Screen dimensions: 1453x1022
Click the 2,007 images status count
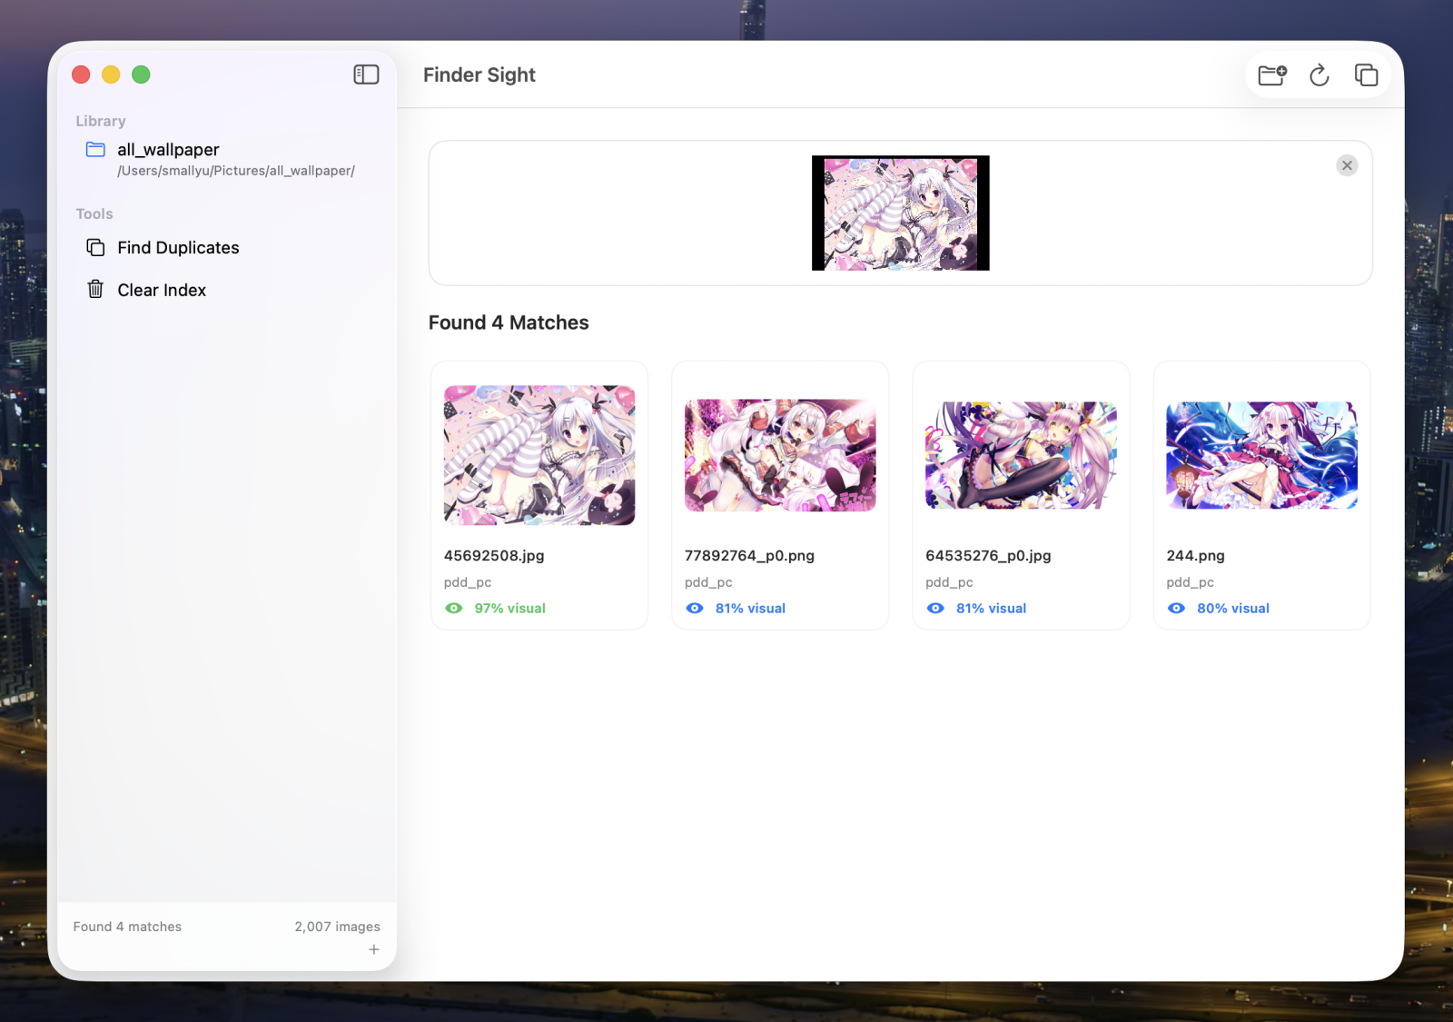point(337,927)
